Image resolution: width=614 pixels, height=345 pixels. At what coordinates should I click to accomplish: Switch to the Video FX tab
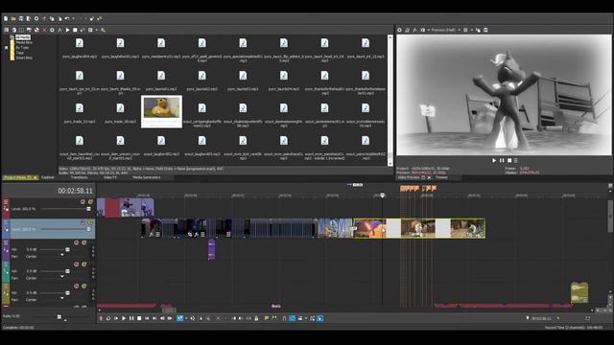(110, 177)
